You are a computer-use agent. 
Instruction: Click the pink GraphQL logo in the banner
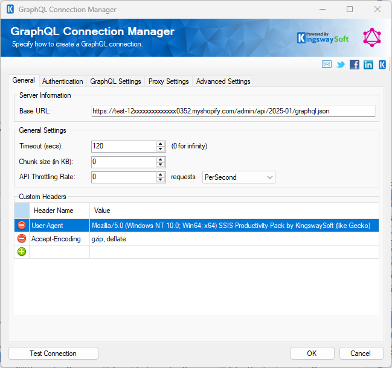point(372,37)
